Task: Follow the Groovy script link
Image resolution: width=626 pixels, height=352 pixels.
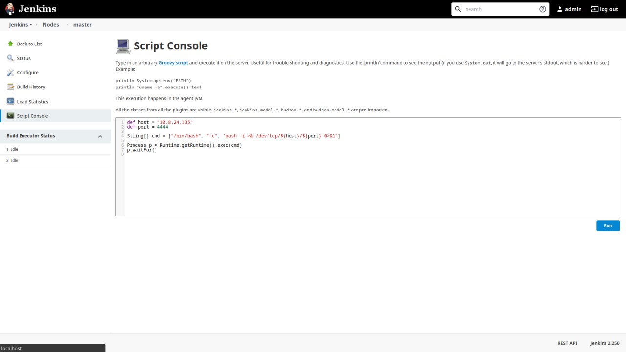Action: [x=173, y=63]
